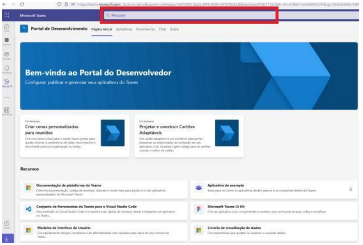Viewport: 363px width, 245px height.
Task: Switch to the Ferramentas tab
Action: pos(145,30)
